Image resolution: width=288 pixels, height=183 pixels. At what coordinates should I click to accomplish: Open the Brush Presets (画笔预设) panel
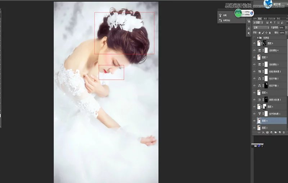point(224,20)
